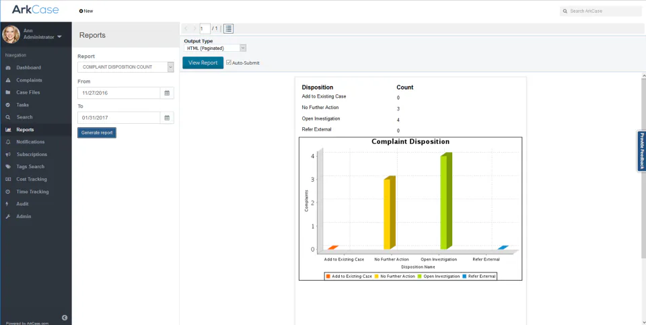Click the Powered by ArkCase.com footer link
Screen dimensions: 646x325
27,323
